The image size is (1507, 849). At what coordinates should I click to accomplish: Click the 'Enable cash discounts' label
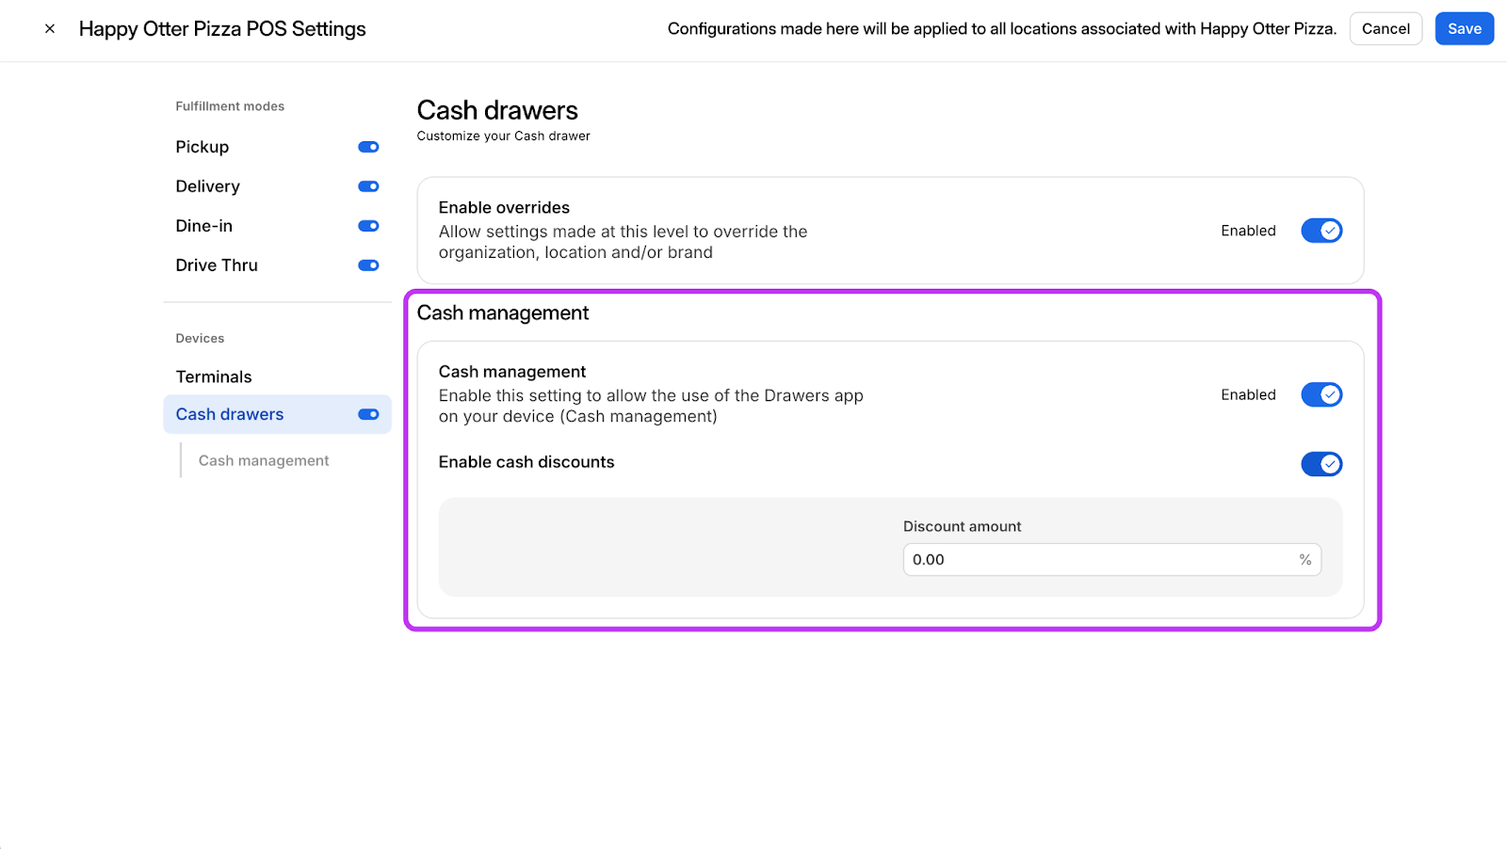[527, 462]
